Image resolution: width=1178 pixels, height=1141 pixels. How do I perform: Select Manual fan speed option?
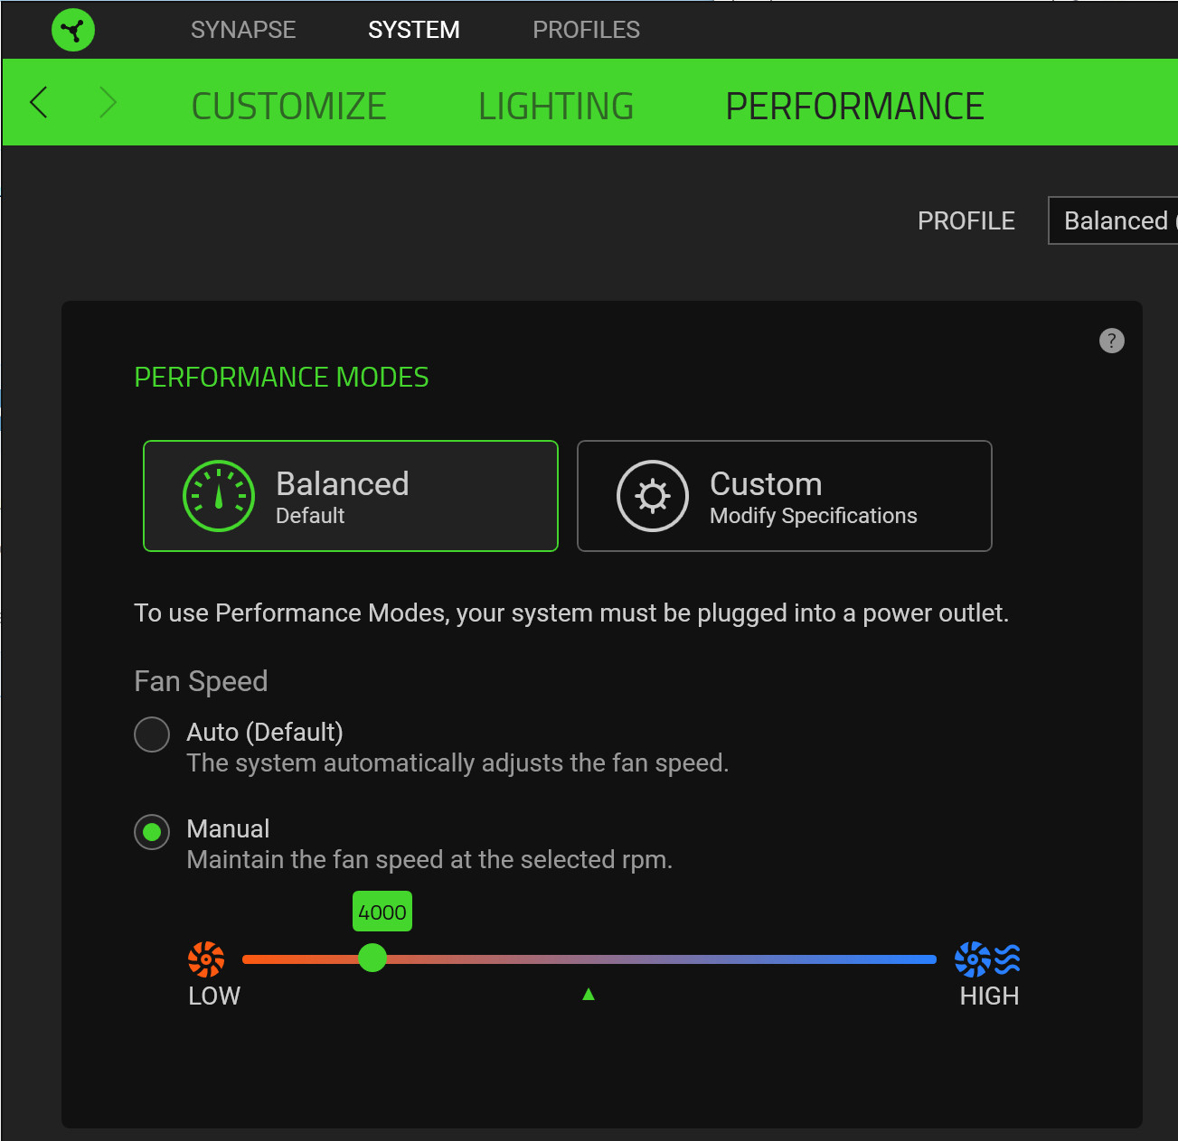pyautogui.click(x=152, y=832)
